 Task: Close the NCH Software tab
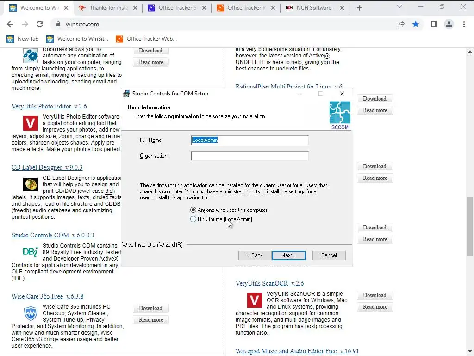tap(342, 8)
